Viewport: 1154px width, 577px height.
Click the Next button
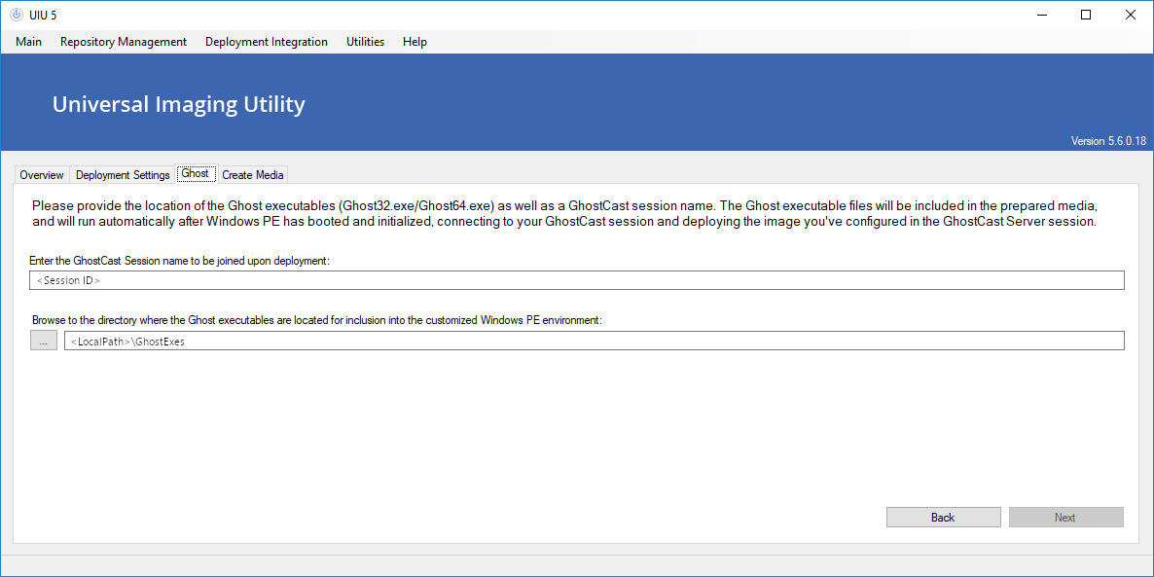tap(1065, 518)
